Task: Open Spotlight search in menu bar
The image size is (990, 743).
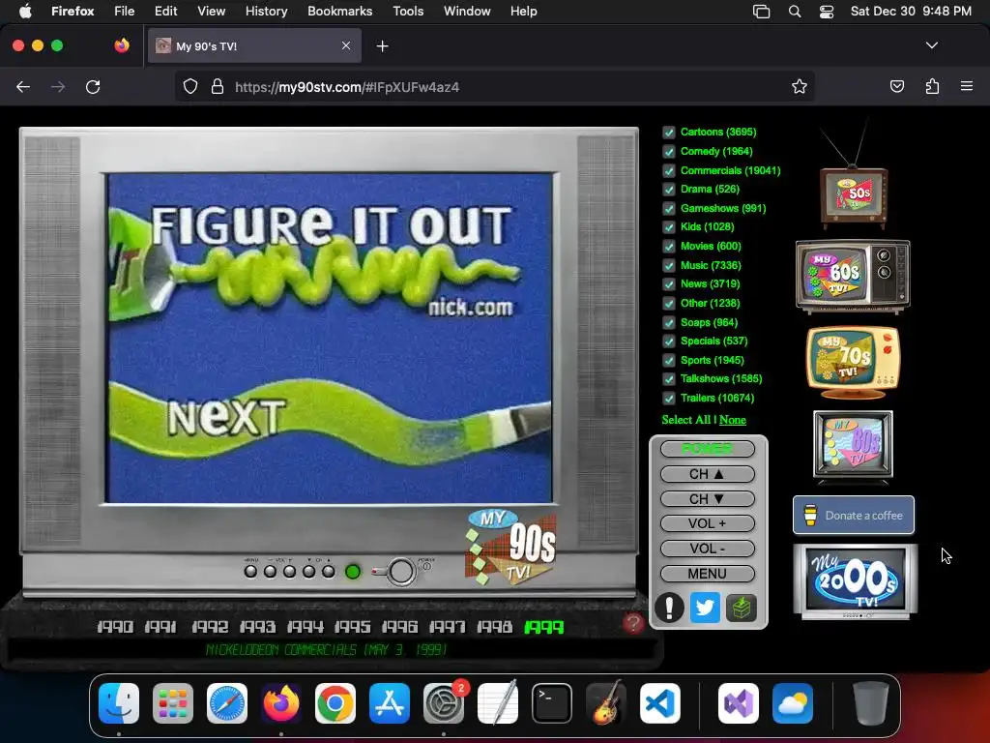Action: [795, 12]
